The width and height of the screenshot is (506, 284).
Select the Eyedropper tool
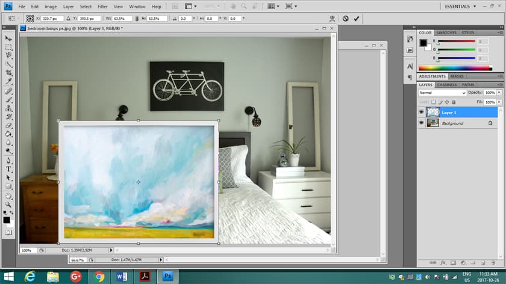tap(8, 81)
